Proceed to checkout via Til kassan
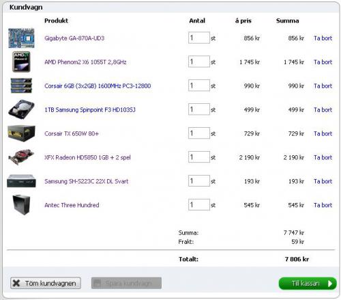 point(308,284)
